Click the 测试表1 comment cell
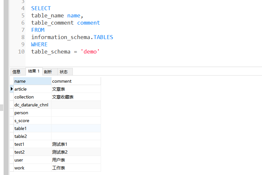The height and width of the screenshot is (175, 262). click(76, 144)
